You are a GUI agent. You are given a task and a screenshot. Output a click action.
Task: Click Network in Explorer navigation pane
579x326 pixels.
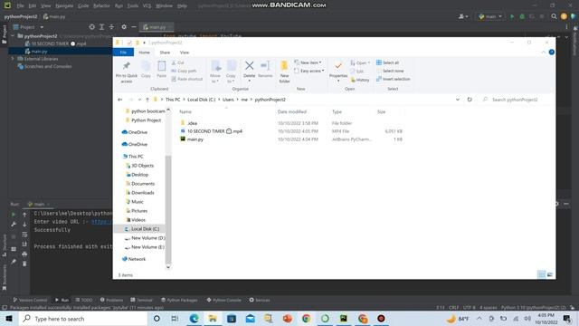[137, 259]
